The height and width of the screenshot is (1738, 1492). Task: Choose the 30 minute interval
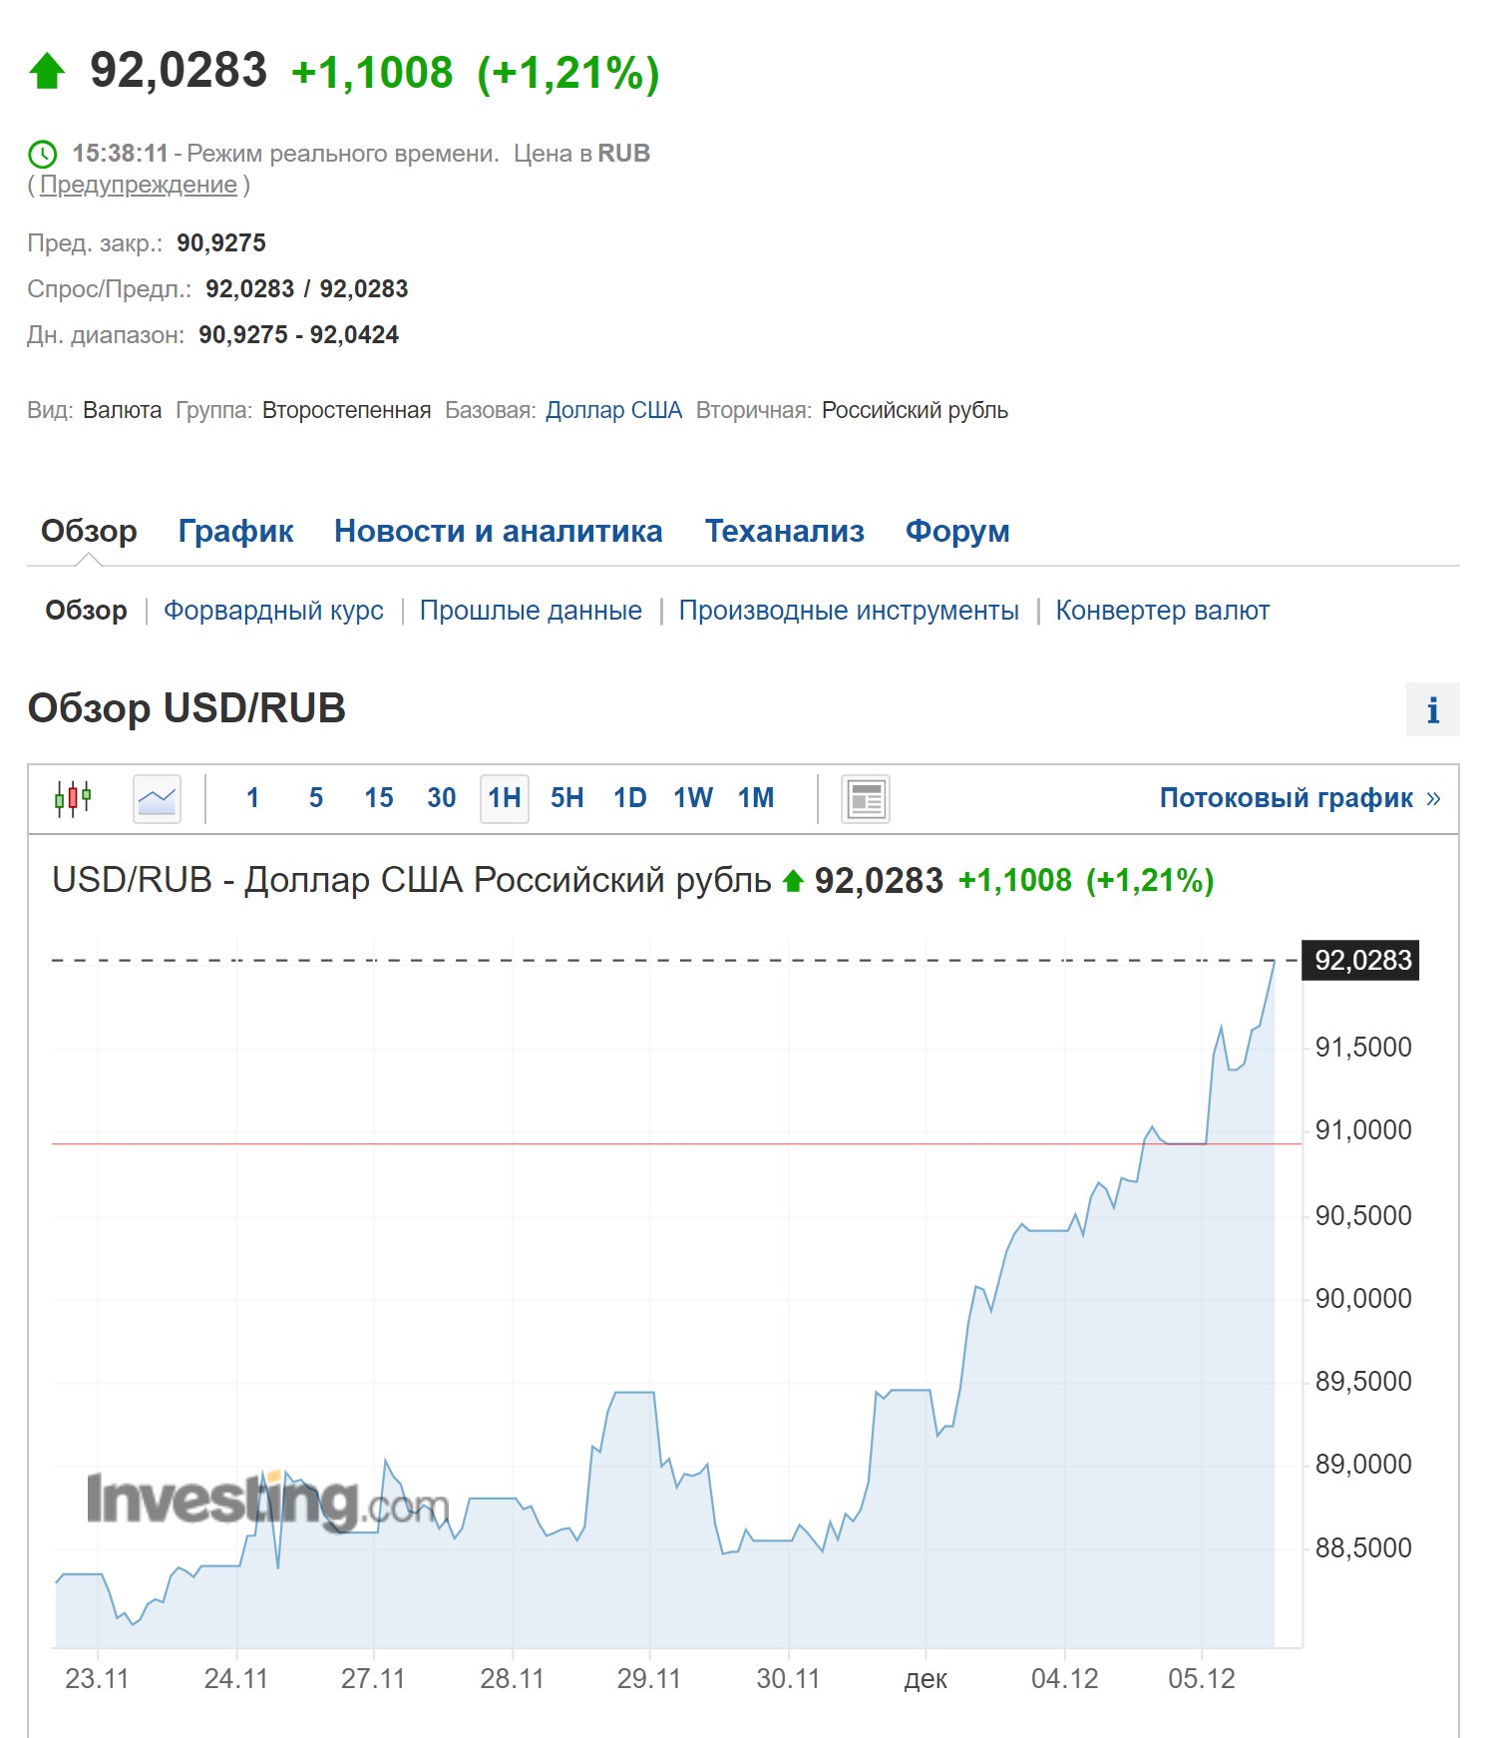click(441, 798)
